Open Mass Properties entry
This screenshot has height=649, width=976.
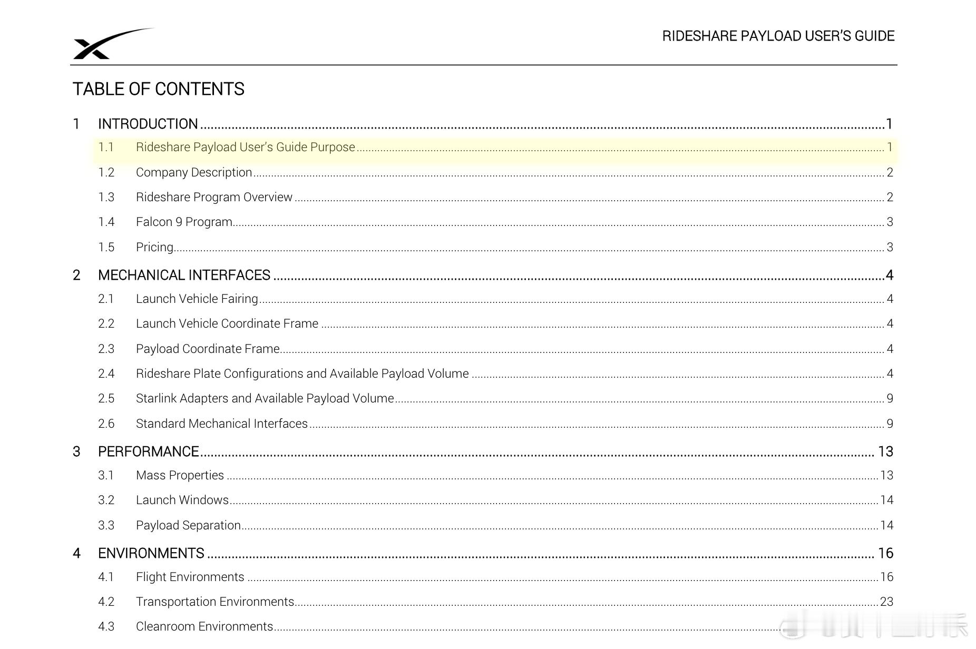pyautogui.click(x=495, y=475)
